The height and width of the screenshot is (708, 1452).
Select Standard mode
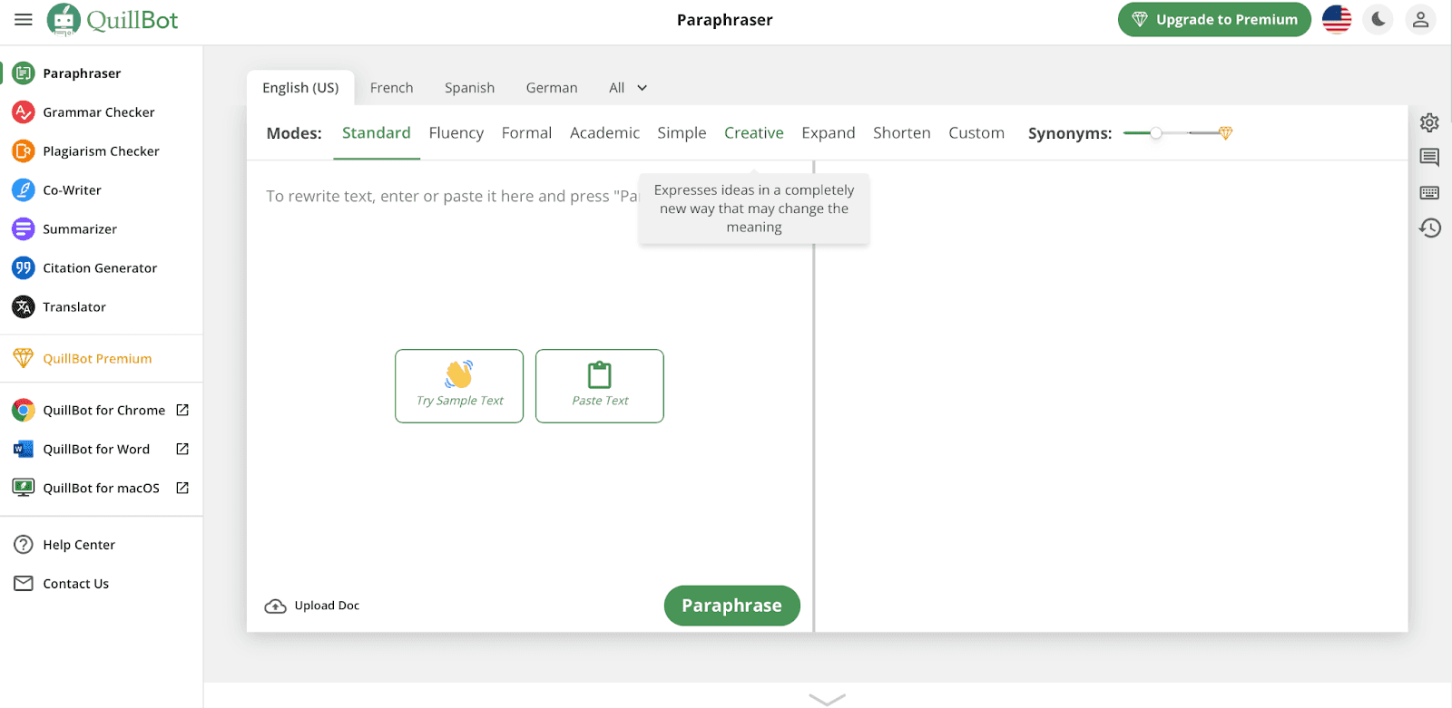tap(377, 133)
